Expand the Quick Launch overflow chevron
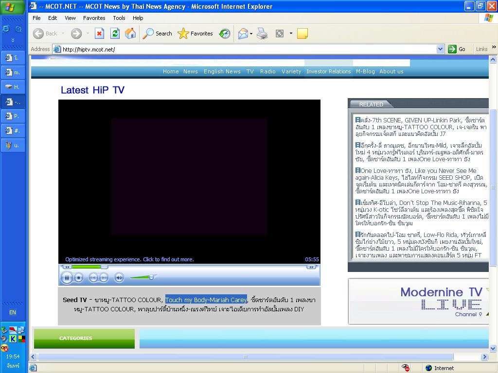 pos(13,40)
